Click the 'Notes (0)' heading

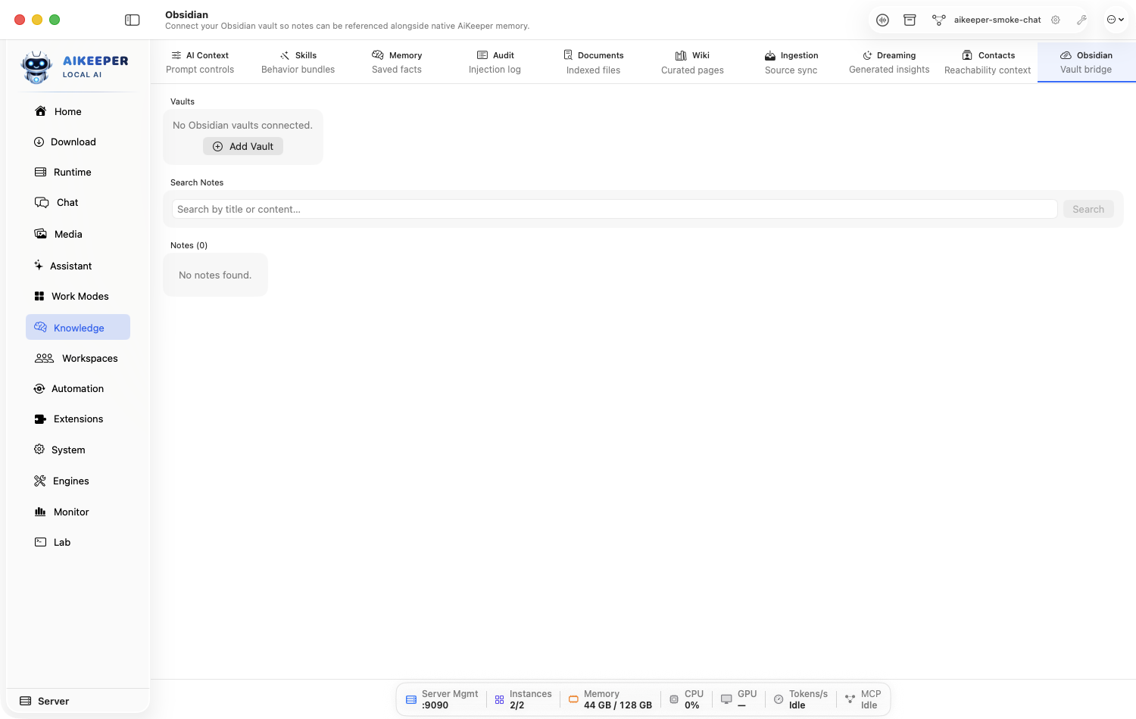[189, 245]
